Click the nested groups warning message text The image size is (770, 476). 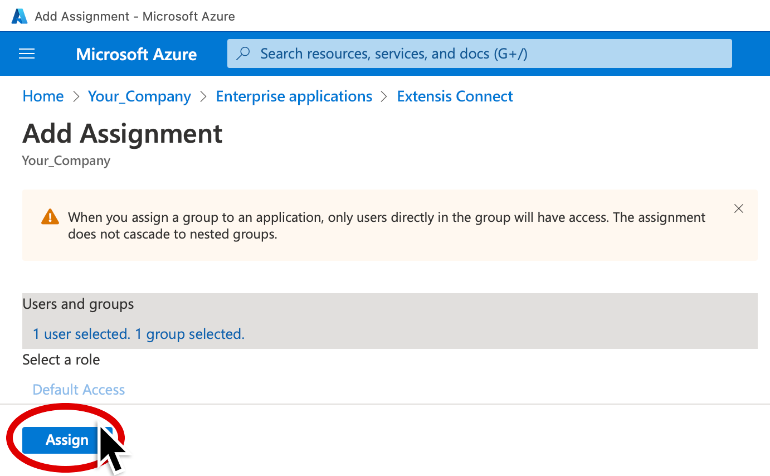click(x=387, y=225)
